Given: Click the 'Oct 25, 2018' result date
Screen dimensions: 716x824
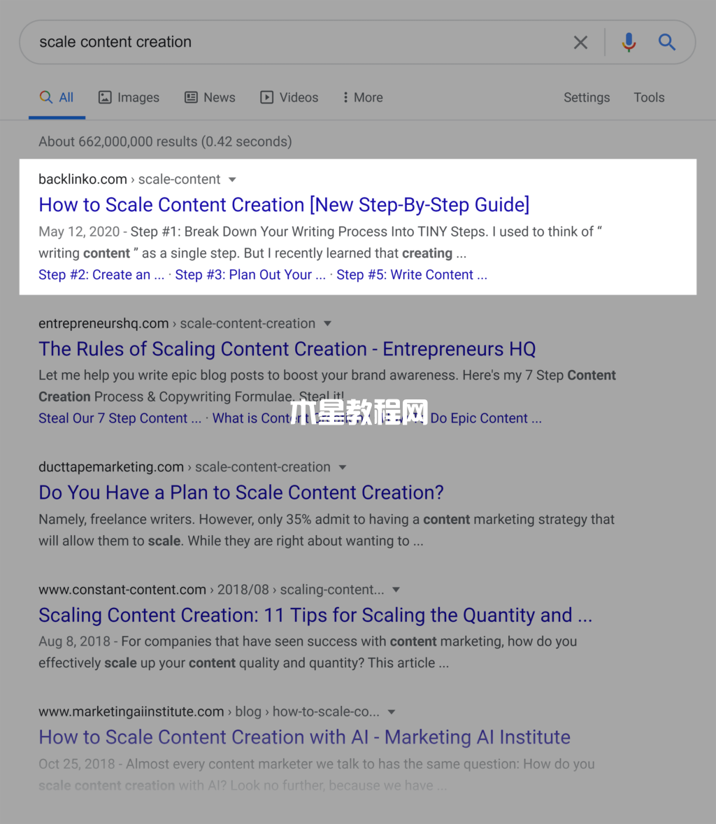Looking at the screenshot, I should 77,764.
